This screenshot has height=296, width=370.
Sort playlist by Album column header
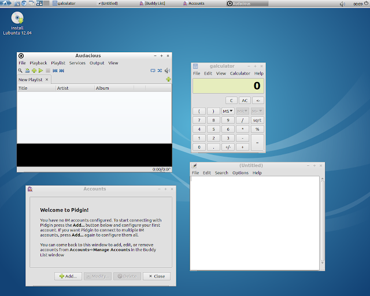pyautogui.click(x=114, y=88)
